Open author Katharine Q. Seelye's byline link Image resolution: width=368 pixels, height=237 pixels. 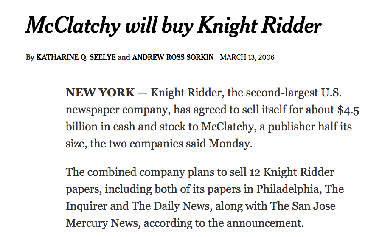(76, 57)
